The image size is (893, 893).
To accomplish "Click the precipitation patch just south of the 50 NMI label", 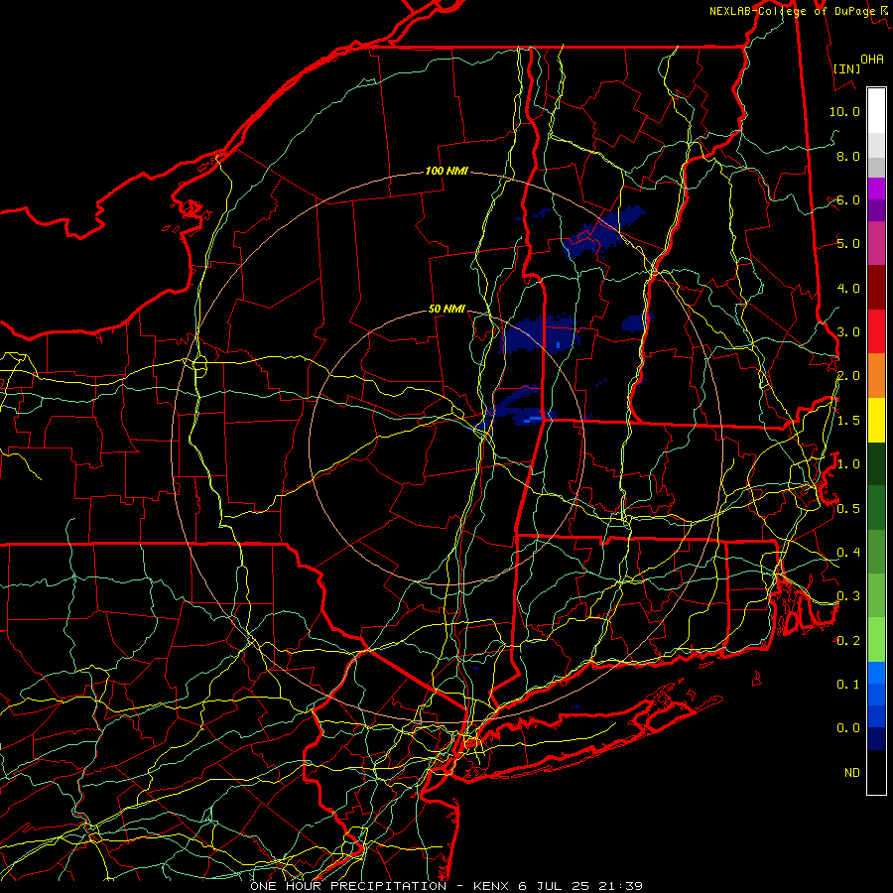I will point(538,334).
